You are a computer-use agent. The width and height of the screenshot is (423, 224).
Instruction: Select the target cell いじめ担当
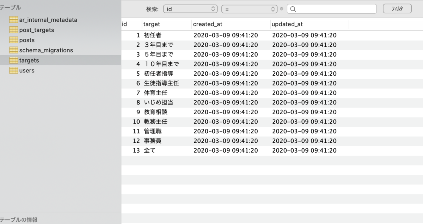[159, 102]
